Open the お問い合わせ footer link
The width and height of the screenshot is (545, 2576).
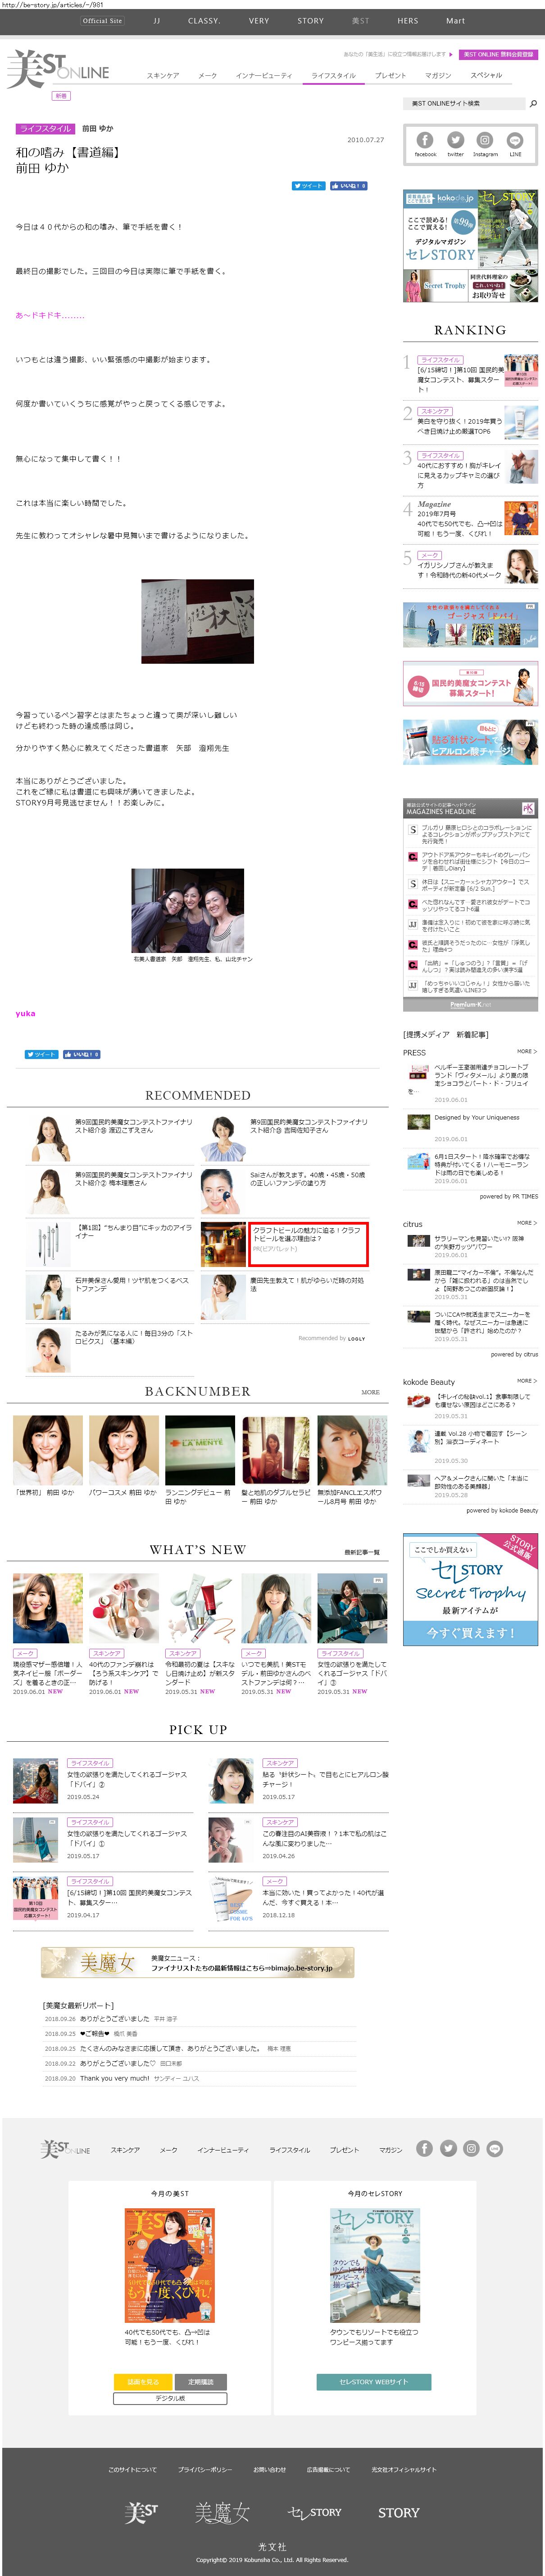(x=269, y=2469)
